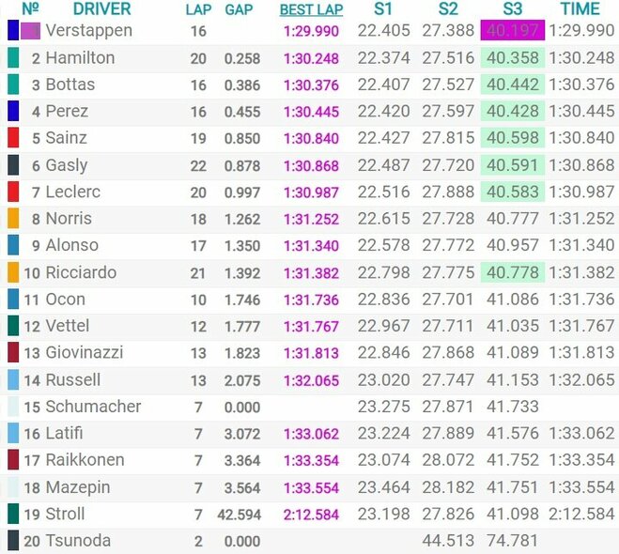This screenshot has height=554, width=619.
Task: Click Sainz's red team color bar
Action: tap(12, 138)
